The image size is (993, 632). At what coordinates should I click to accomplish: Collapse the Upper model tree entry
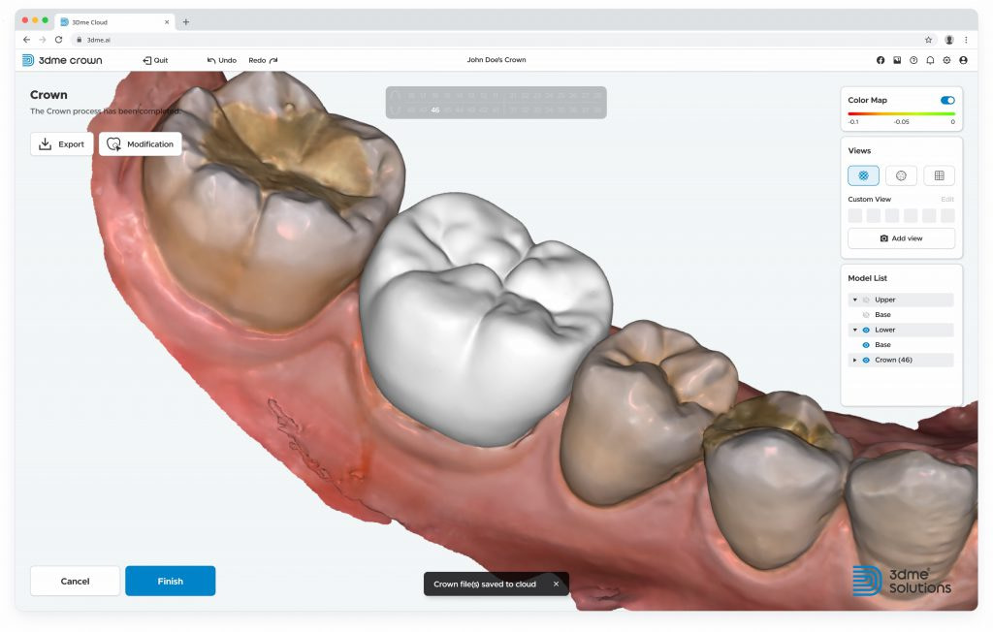854,300
